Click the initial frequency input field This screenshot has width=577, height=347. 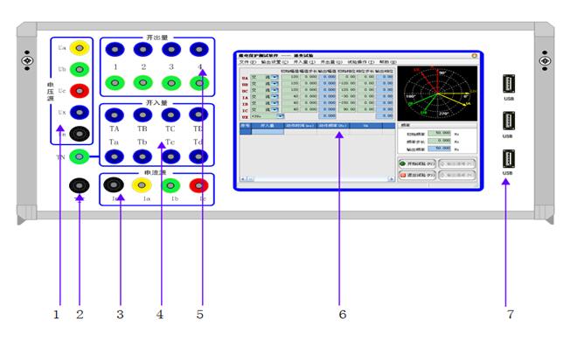coord(440,133)
